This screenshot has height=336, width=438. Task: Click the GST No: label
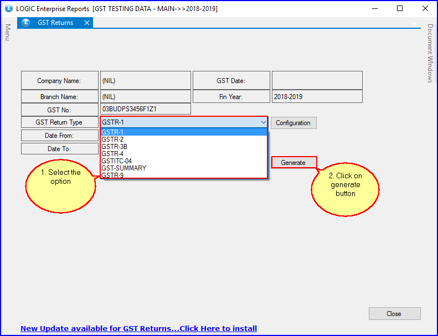click(59, 110)
